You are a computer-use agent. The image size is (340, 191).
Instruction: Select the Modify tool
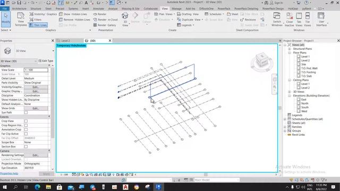[6, 20]
